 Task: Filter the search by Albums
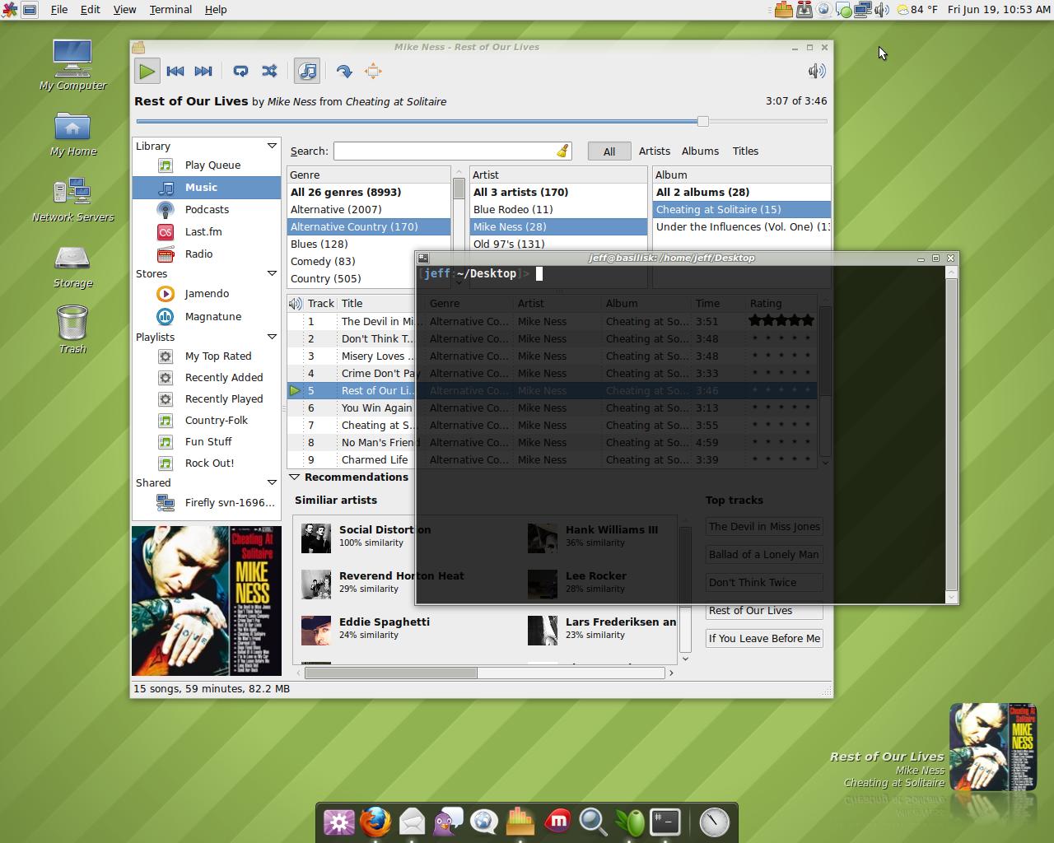[700, 151]
